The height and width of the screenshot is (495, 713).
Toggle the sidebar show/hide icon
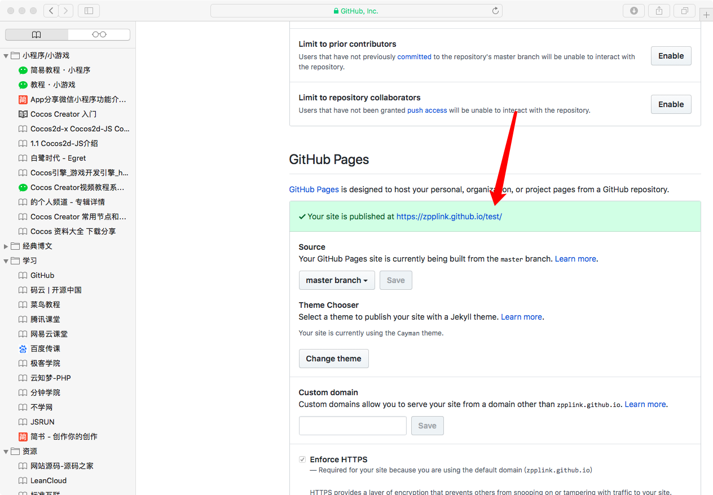pos(89,11)
